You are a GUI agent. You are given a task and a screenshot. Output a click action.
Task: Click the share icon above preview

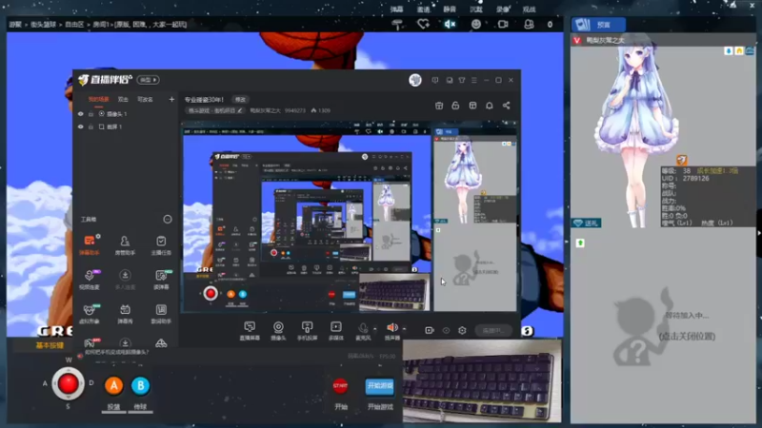(506, 106)
